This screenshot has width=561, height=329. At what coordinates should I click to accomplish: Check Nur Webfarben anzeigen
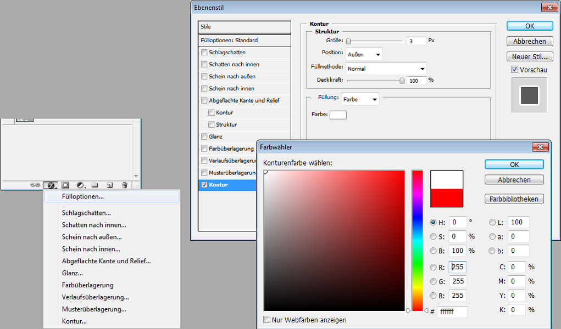[266, 320]
